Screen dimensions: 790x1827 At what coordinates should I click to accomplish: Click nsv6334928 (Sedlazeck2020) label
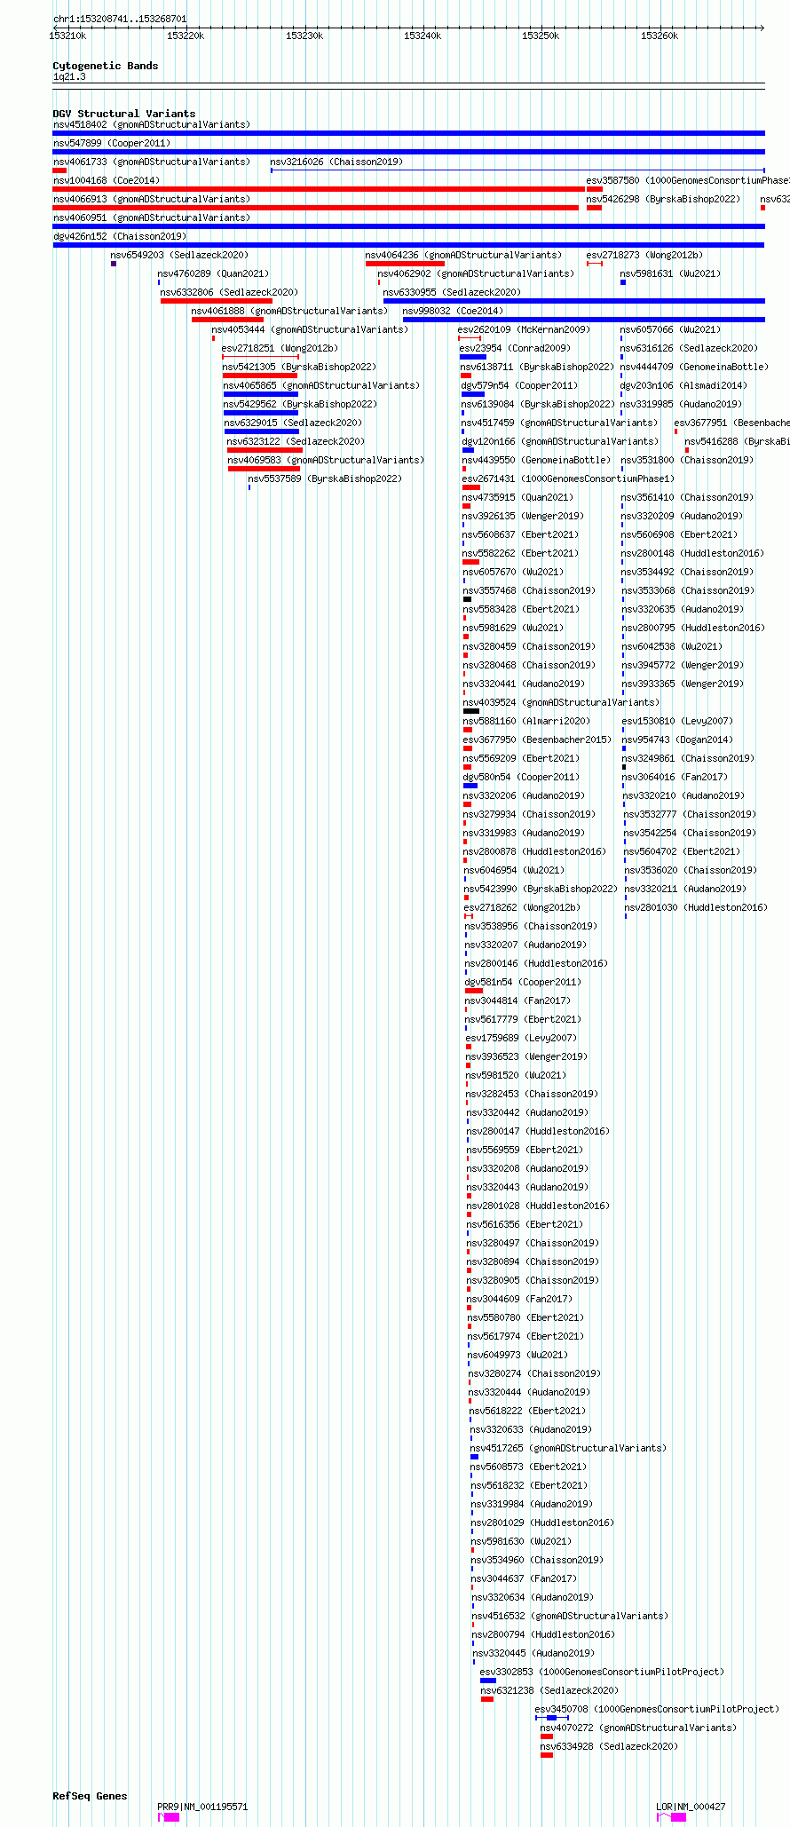coord(609,1746)
